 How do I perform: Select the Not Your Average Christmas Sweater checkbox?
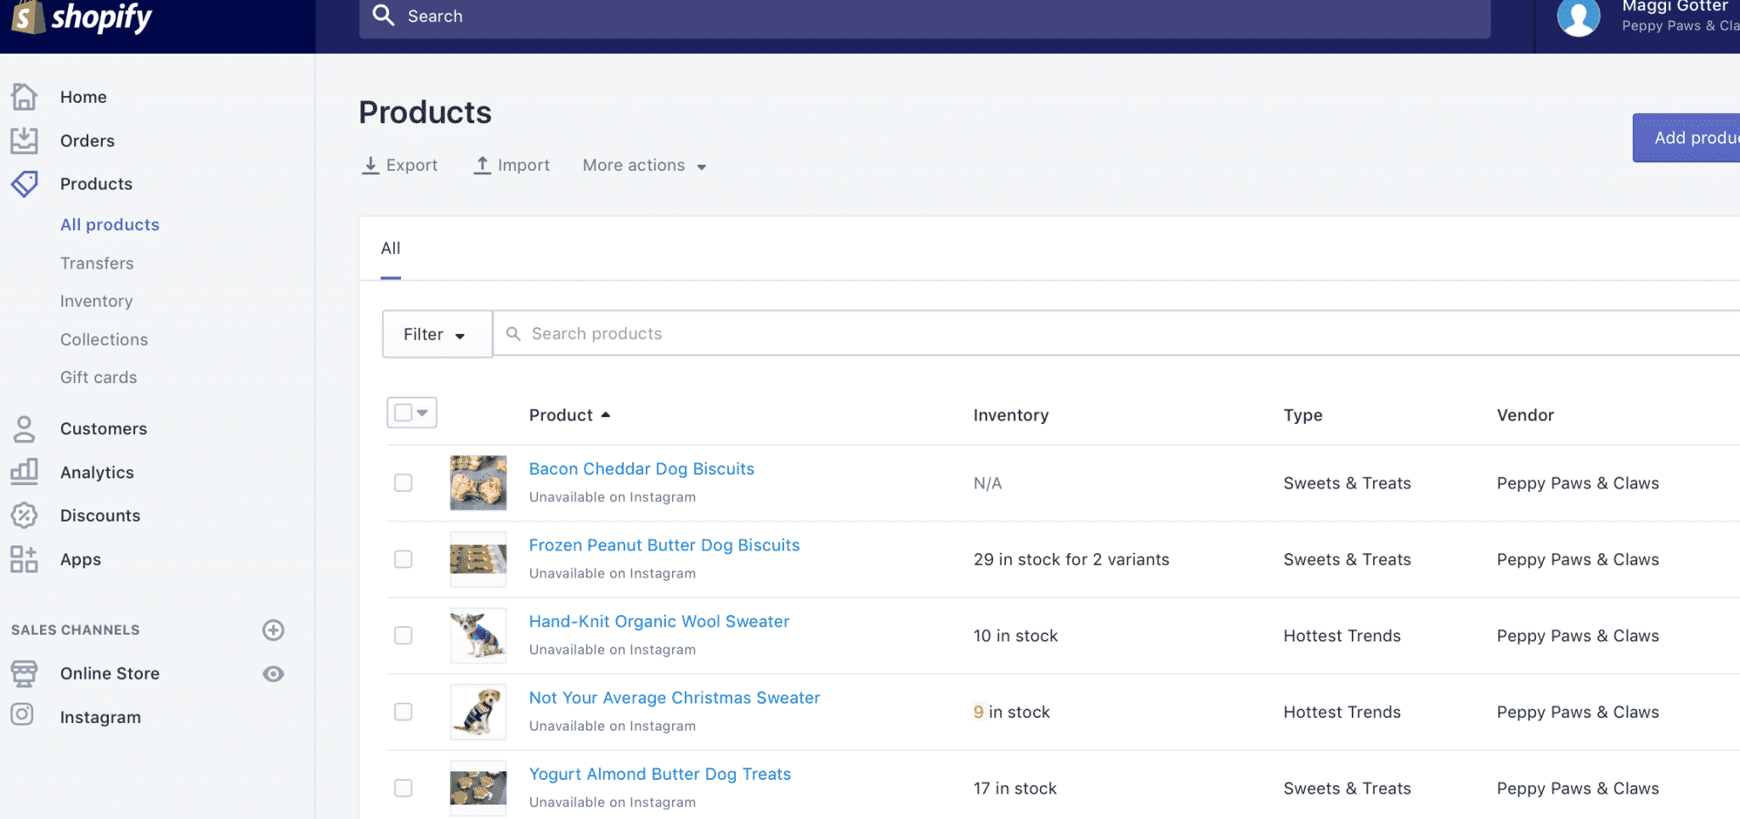404,712
